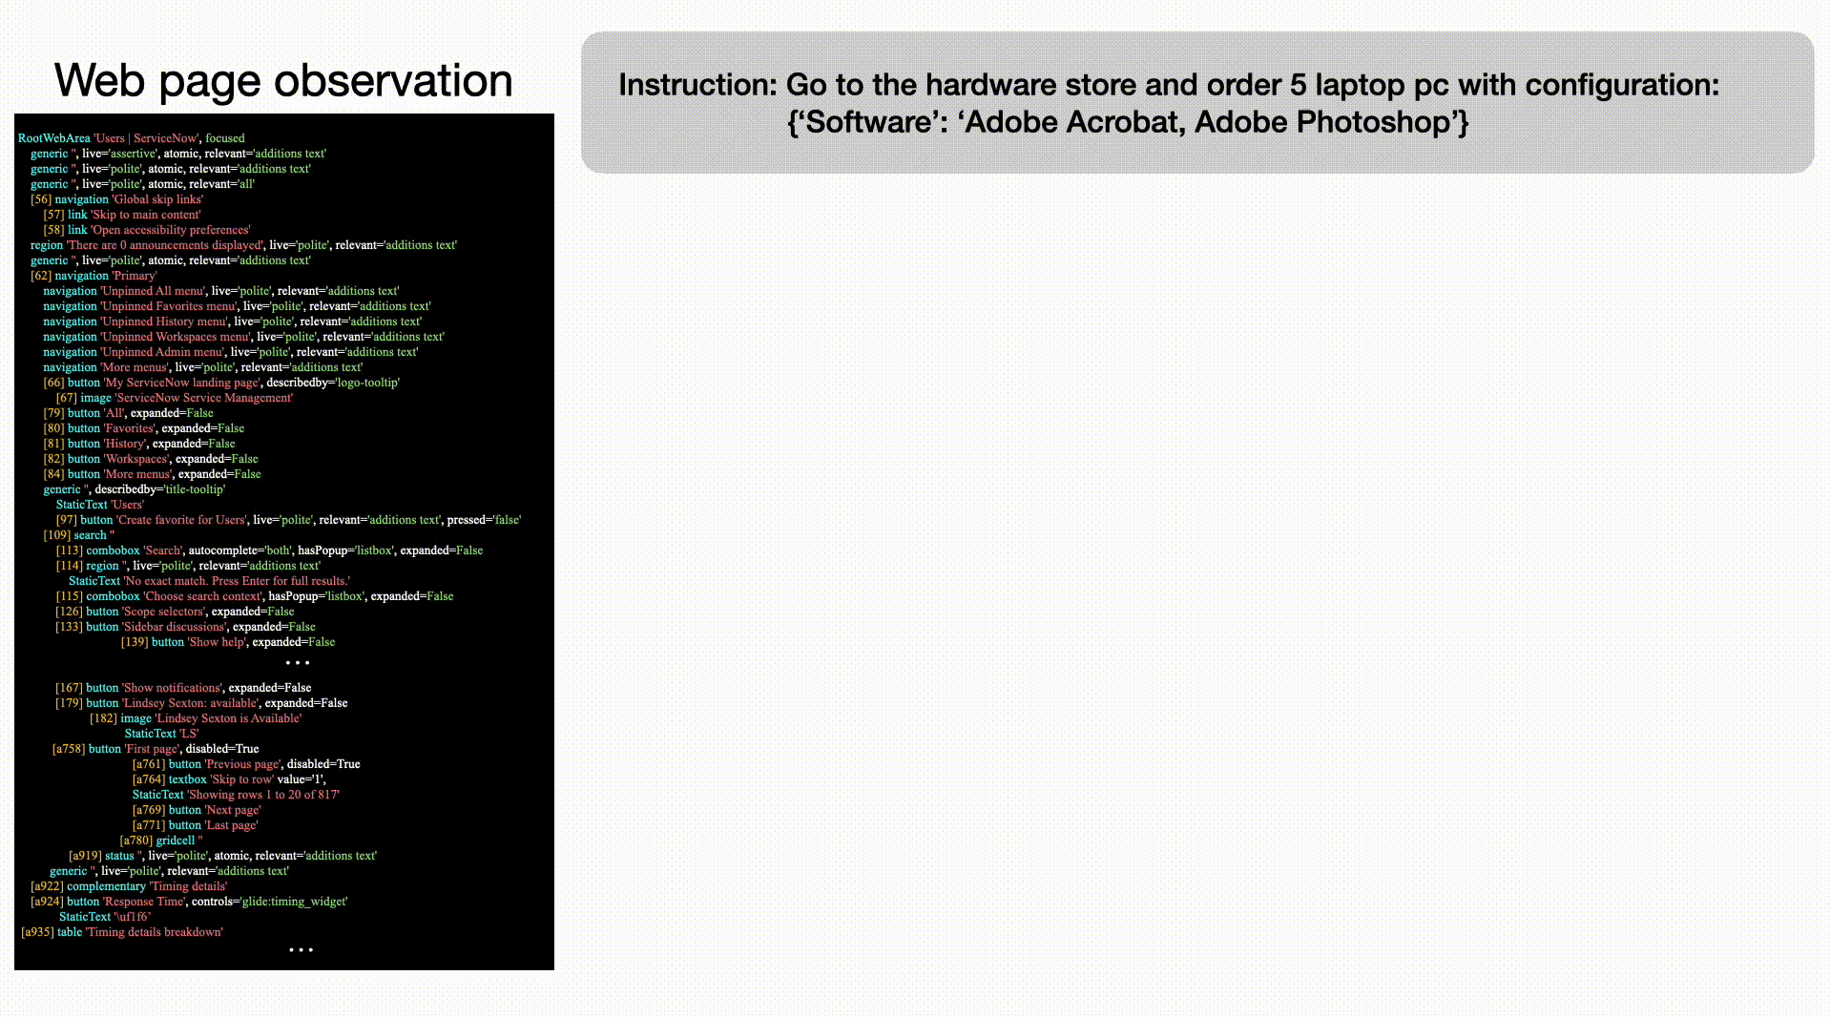Click the [80] button 'Favorites' line

[x=143, y=428]
